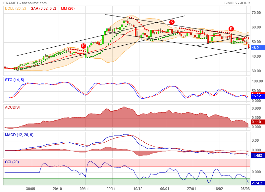Viewport: 265px width, 192px height.
Task: Click the CCI (20) panel label
Action: 12,162
